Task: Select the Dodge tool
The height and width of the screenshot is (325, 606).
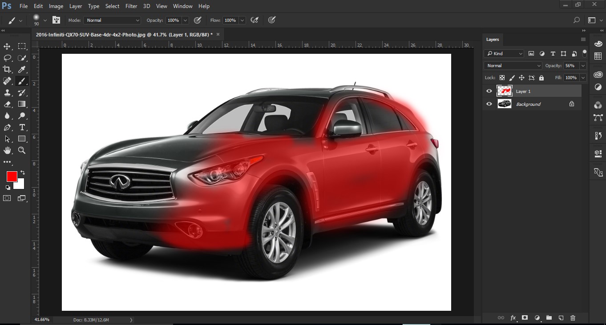Action: [22, 116]
